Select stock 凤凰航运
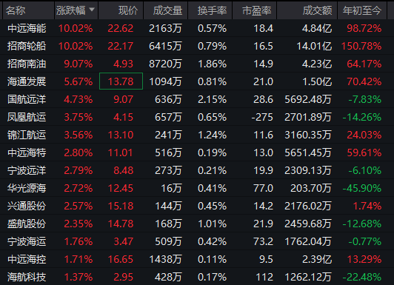This screenshot has width=394, height=285. [27, 117]
